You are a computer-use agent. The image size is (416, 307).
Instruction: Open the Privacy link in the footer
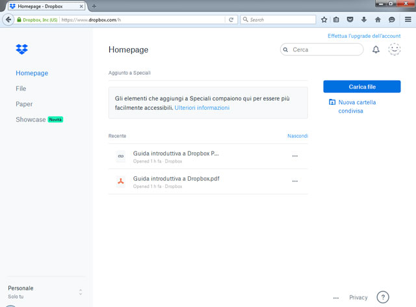[358, 297]
